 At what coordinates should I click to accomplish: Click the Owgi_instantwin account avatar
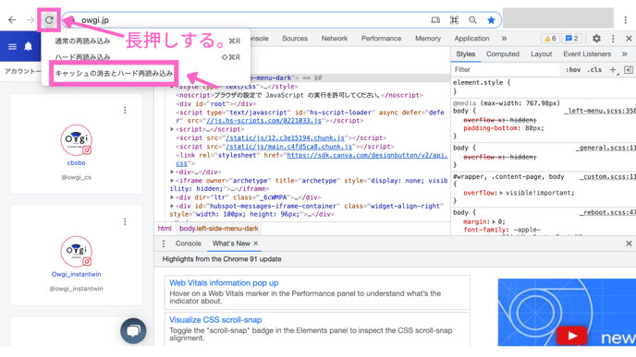click(x=76, y=251)
